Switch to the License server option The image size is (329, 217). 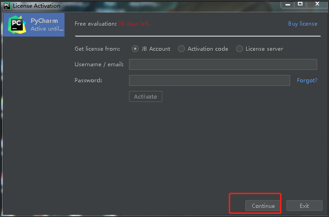[239, 49]
